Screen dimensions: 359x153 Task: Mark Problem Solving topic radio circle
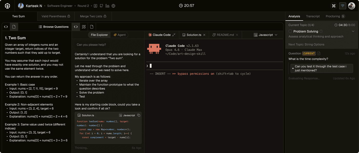[x=290, y=31]
